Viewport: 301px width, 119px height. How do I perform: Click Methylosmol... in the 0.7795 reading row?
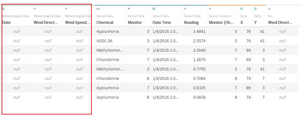109,69
